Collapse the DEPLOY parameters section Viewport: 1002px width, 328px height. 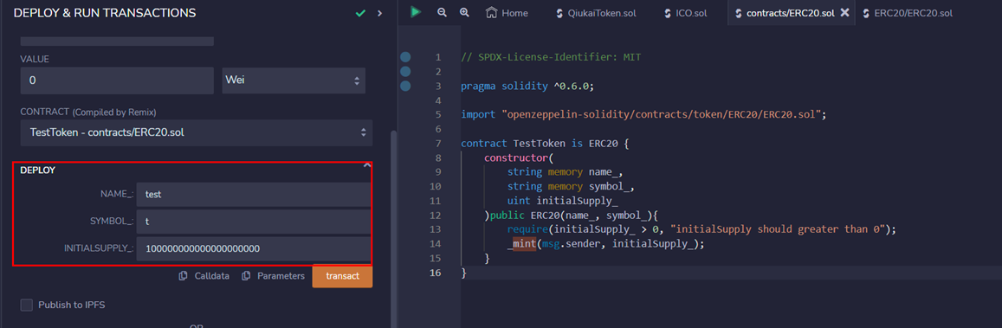[367, 166]
